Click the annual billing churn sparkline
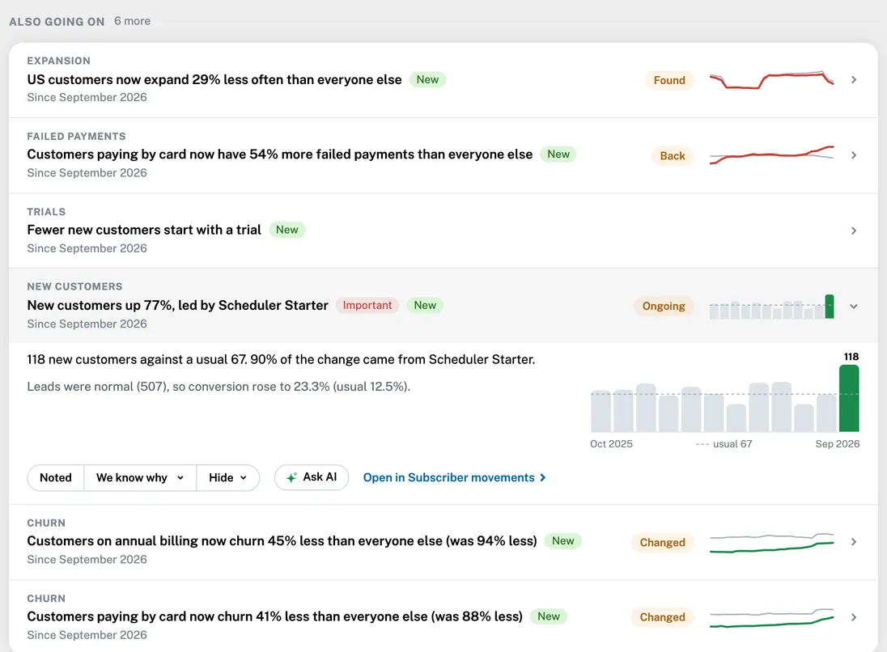887x652 pixels. 771,542
